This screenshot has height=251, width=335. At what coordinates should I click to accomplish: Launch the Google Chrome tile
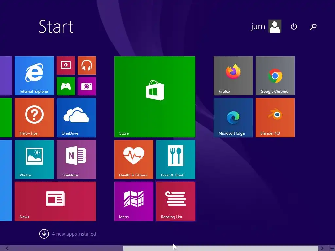(275, 76)
